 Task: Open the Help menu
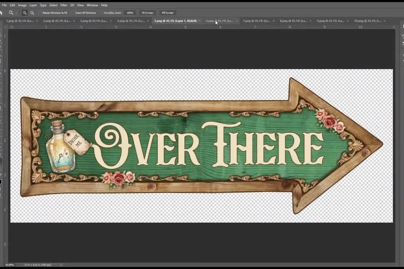[104, 5]
